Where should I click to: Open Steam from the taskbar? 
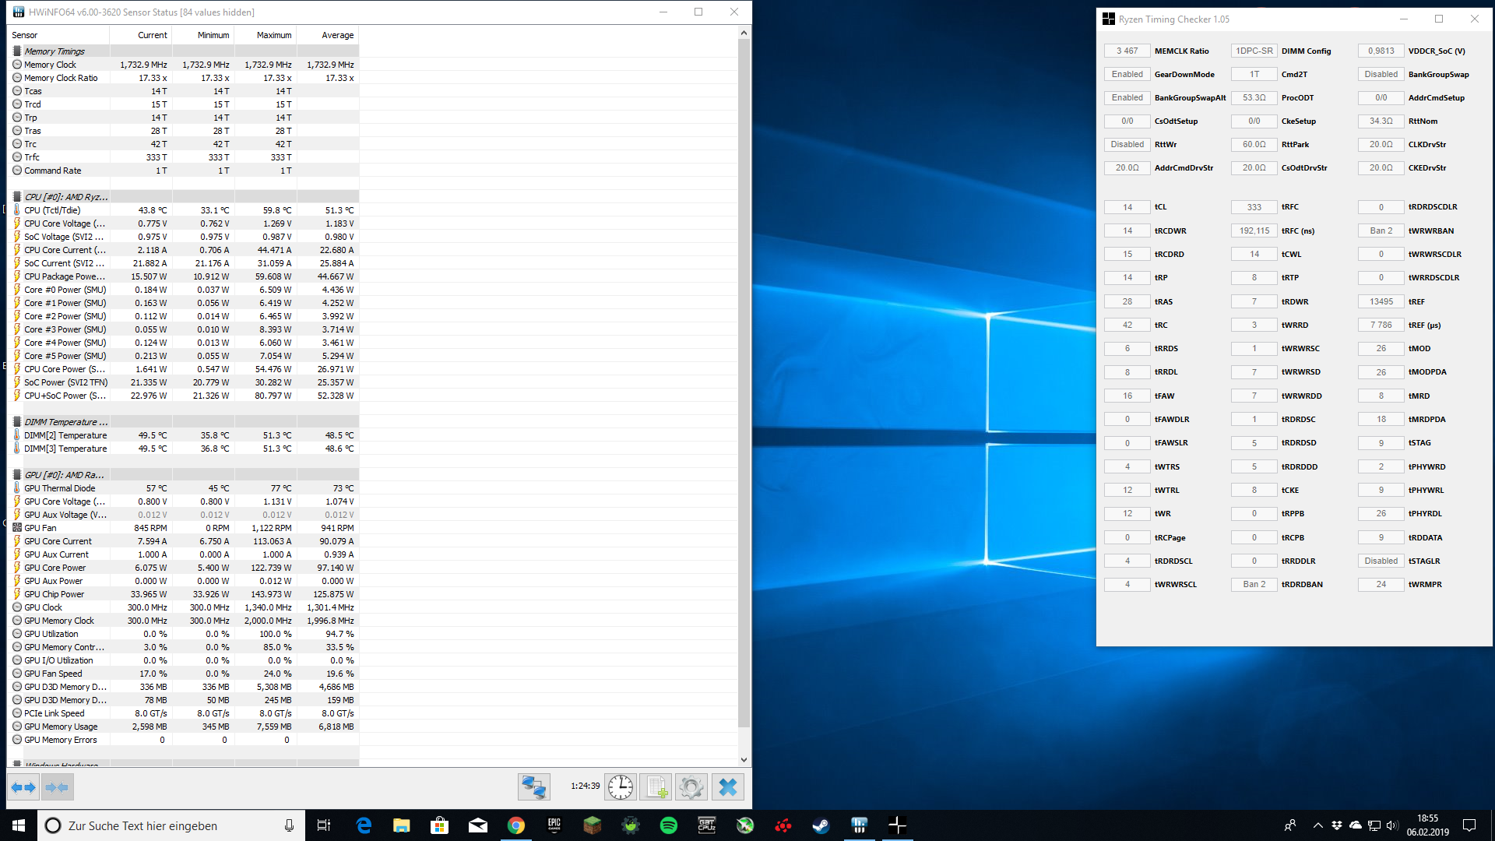(x=821, y=825)
